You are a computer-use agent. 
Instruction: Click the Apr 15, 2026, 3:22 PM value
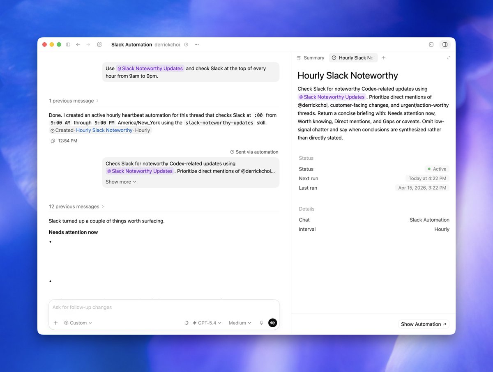click(x=422, y=188)
